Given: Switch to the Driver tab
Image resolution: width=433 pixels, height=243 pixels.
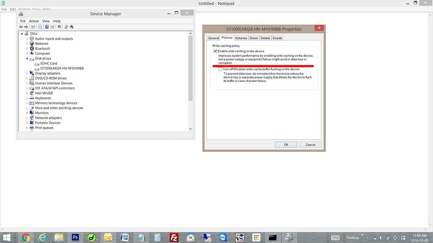Looking at the screenshot, I should pos(254,38).
